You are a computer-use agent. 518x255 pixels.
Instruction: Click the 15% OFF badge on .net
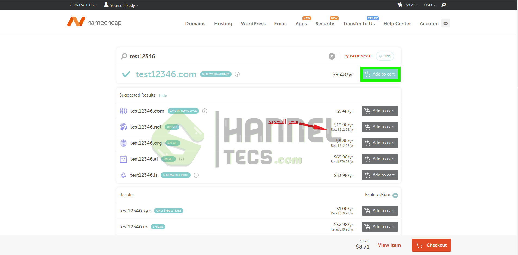(x=172, y=127)
